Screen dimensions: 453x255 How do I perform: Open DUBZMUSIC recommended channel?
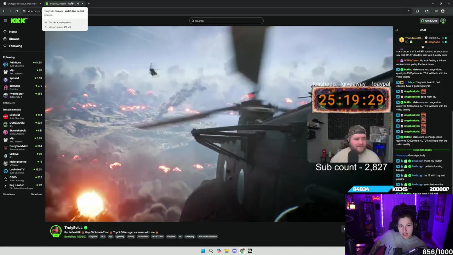(23, 124)
